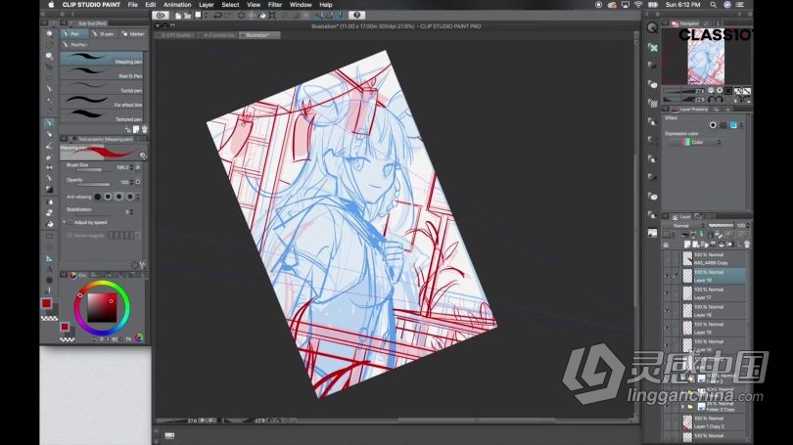The height and width of the screenshot is (445, 793).
Task: Delete layer using trash icon
Action: 746,245
